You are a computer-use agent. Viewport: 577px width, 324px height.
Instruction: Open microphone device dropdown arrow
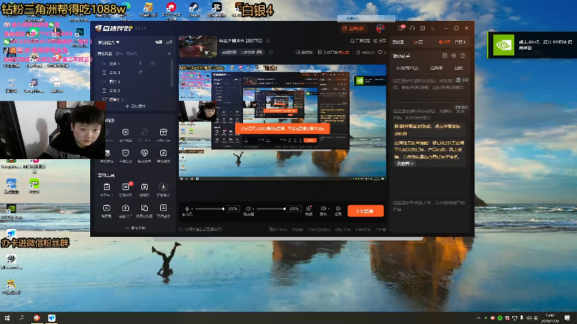tap(192, 209)
